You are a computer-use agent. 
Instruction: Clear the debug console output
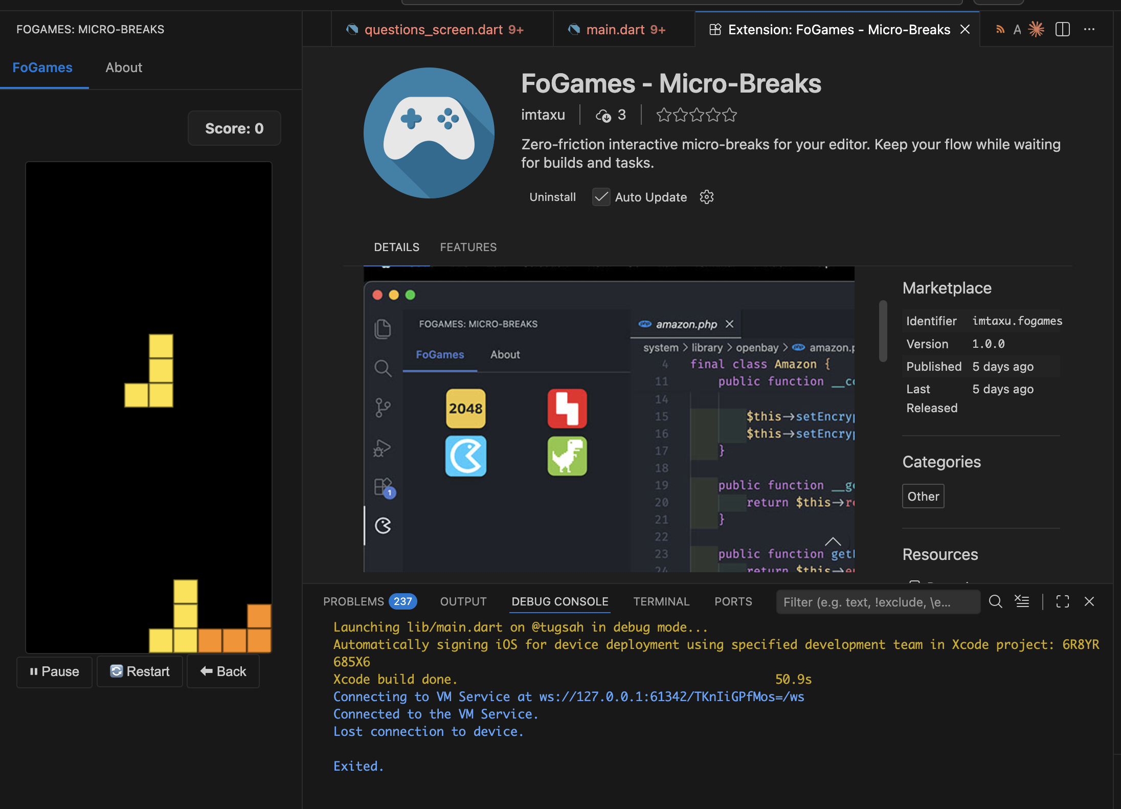[1022, 601]
